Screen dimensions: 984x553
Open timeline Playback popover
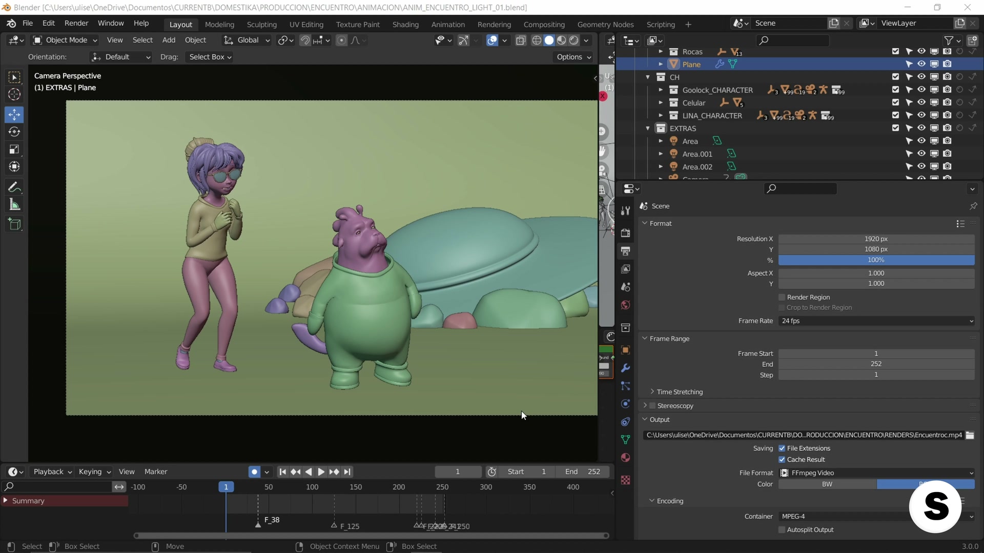click(x=52, y=472)
